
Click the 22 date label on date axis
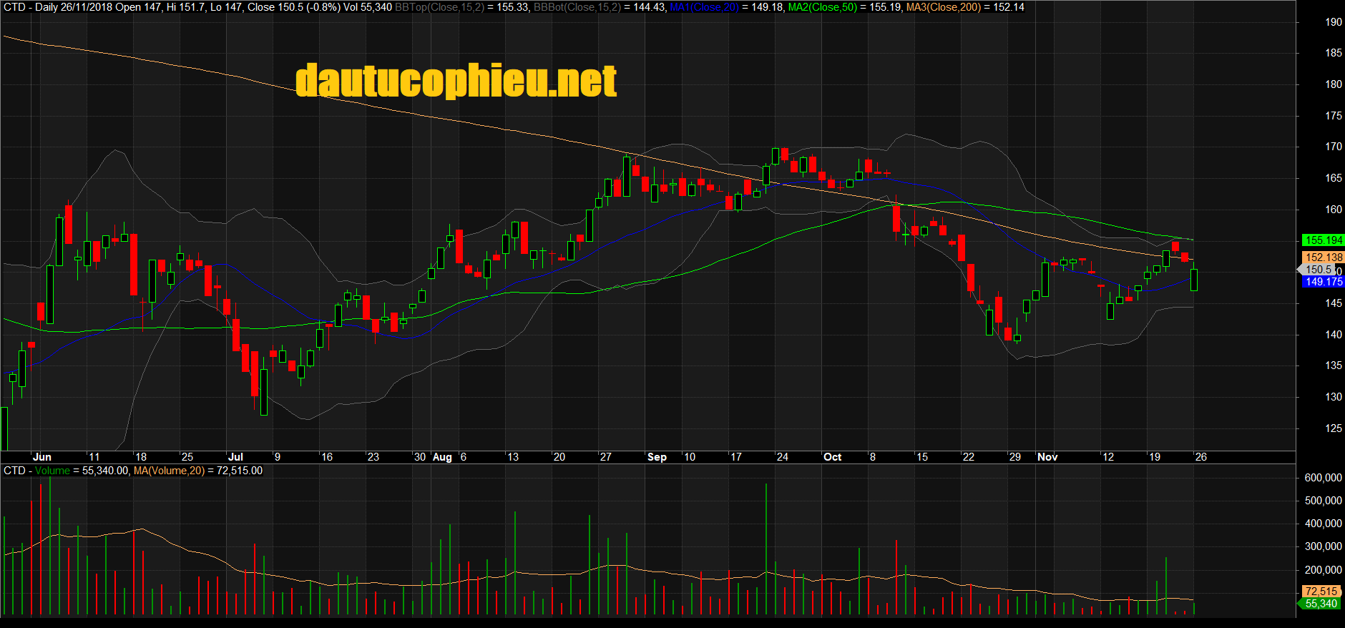tap(969, 457)
